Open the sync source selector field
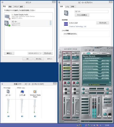Viewport: 114px width, 127px height. 107,99
